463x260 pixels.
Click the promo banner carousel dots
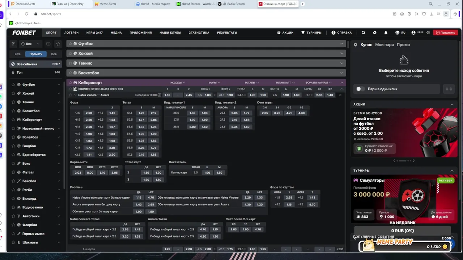[x=404, y=161]
